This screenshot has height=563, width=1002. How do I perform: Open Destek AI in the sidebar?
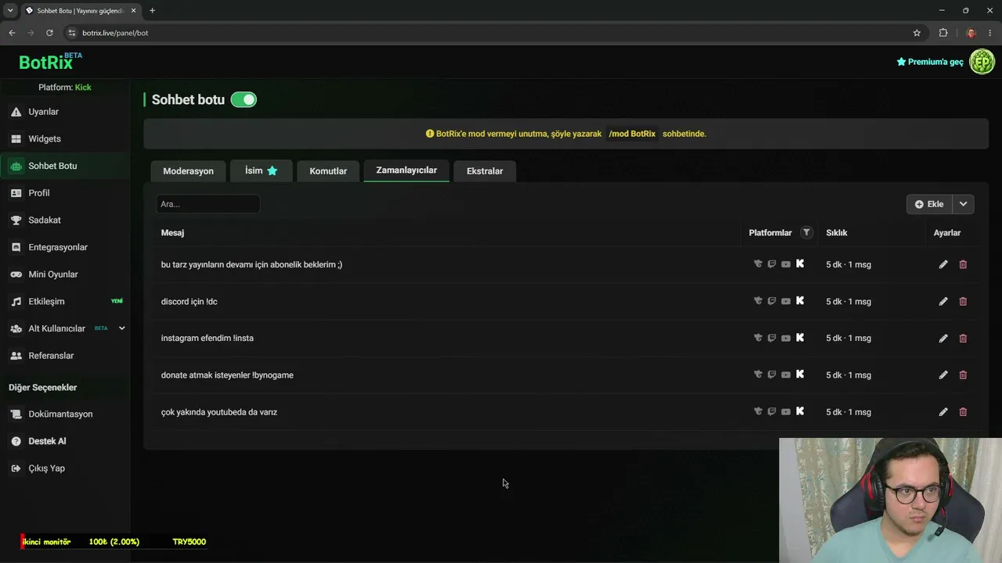[x=47, y=441]
